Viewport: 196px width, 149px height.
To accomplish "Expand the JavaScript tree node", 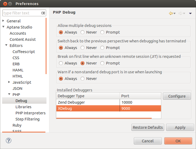I will (9, 82).
